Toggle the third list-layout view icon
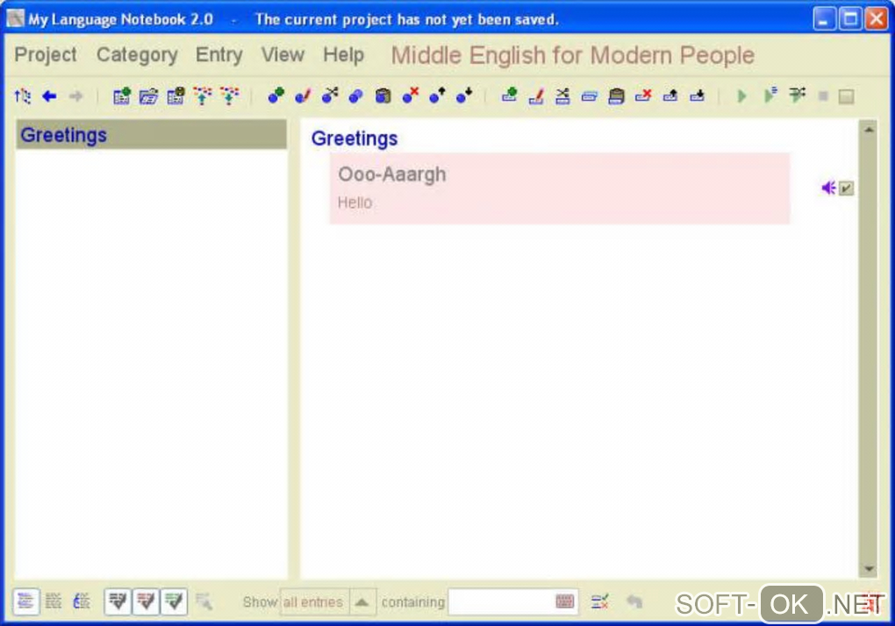 coord(82,601)
